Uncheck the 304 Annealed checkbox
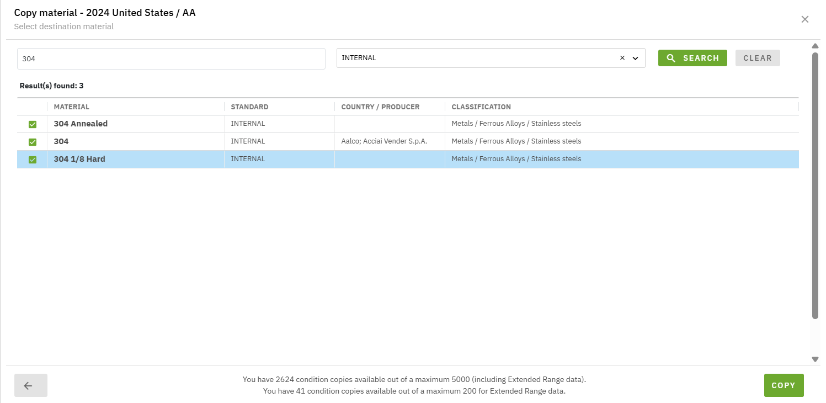826x403 pixels. [x=33, y=124]
